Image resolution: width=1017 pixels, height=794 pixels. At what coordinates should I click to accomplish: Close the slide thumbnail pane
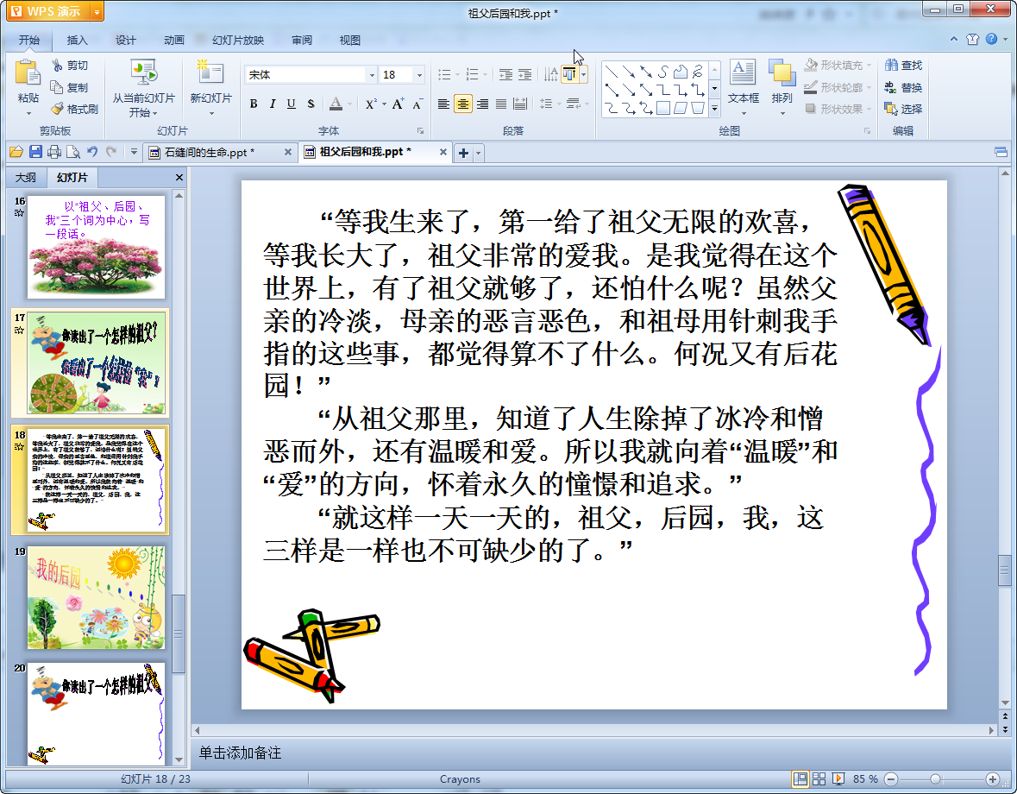[179, 177]
